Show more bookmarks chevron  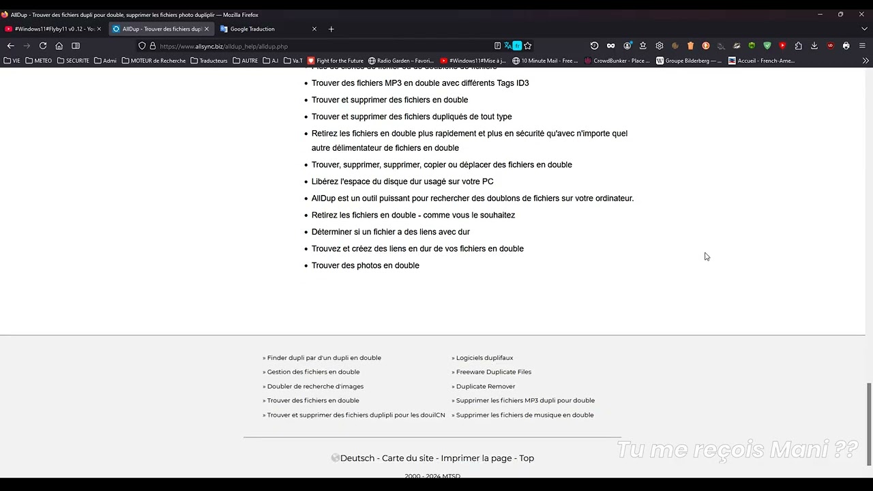point(865,61)
